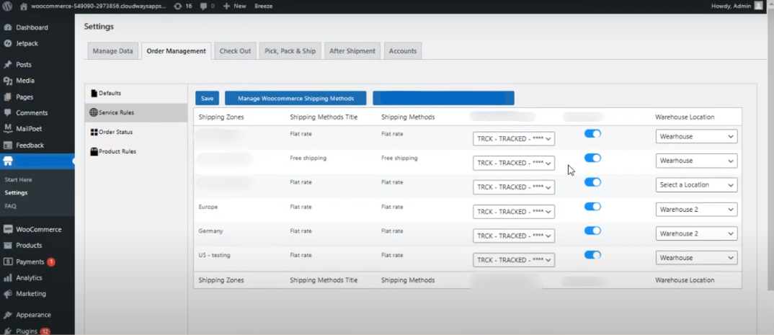The height and width of the screenshot is (335, 774).
Task: Click the Posts pin icon
Action: 7,65
